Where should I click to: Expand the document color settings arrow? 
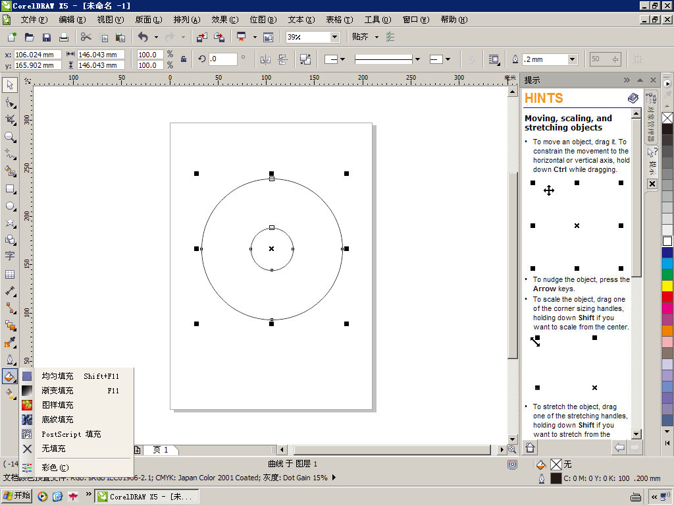(x=334, y=478)
